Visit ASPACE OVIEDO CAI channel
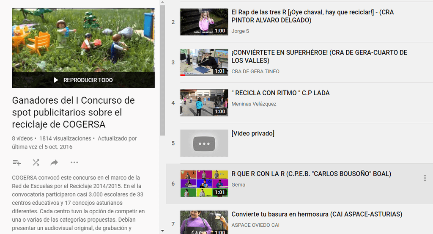The height and width of the screenshot is (234, 433). click(255, 225)
